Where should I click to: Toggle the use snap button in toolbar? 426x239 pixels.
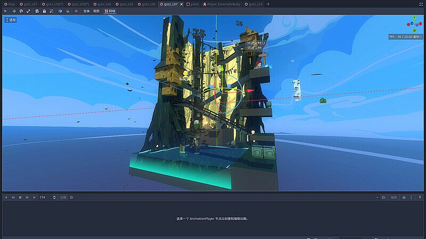[68, 11]
